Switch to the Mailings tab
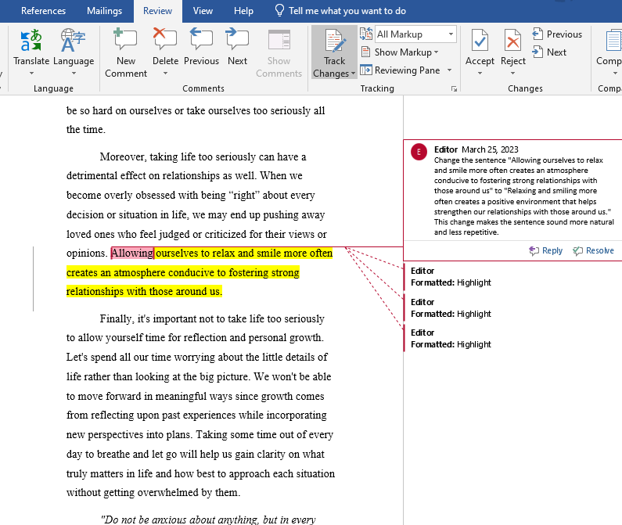This screenshot has width=622, height=525. pyautogui.click(x=104, y=11)
